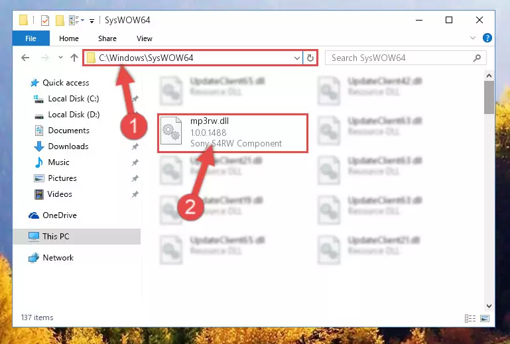Click the Quick access star icon
This screenshot has height=344, width=510.
[34, 83]
